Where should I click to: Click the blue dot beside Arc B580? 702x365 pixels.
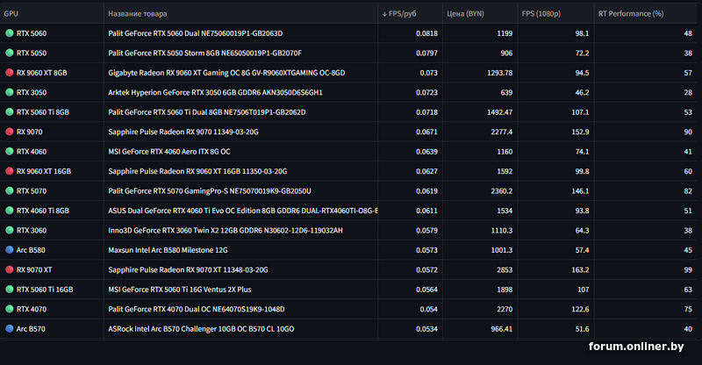coord(10,250)
